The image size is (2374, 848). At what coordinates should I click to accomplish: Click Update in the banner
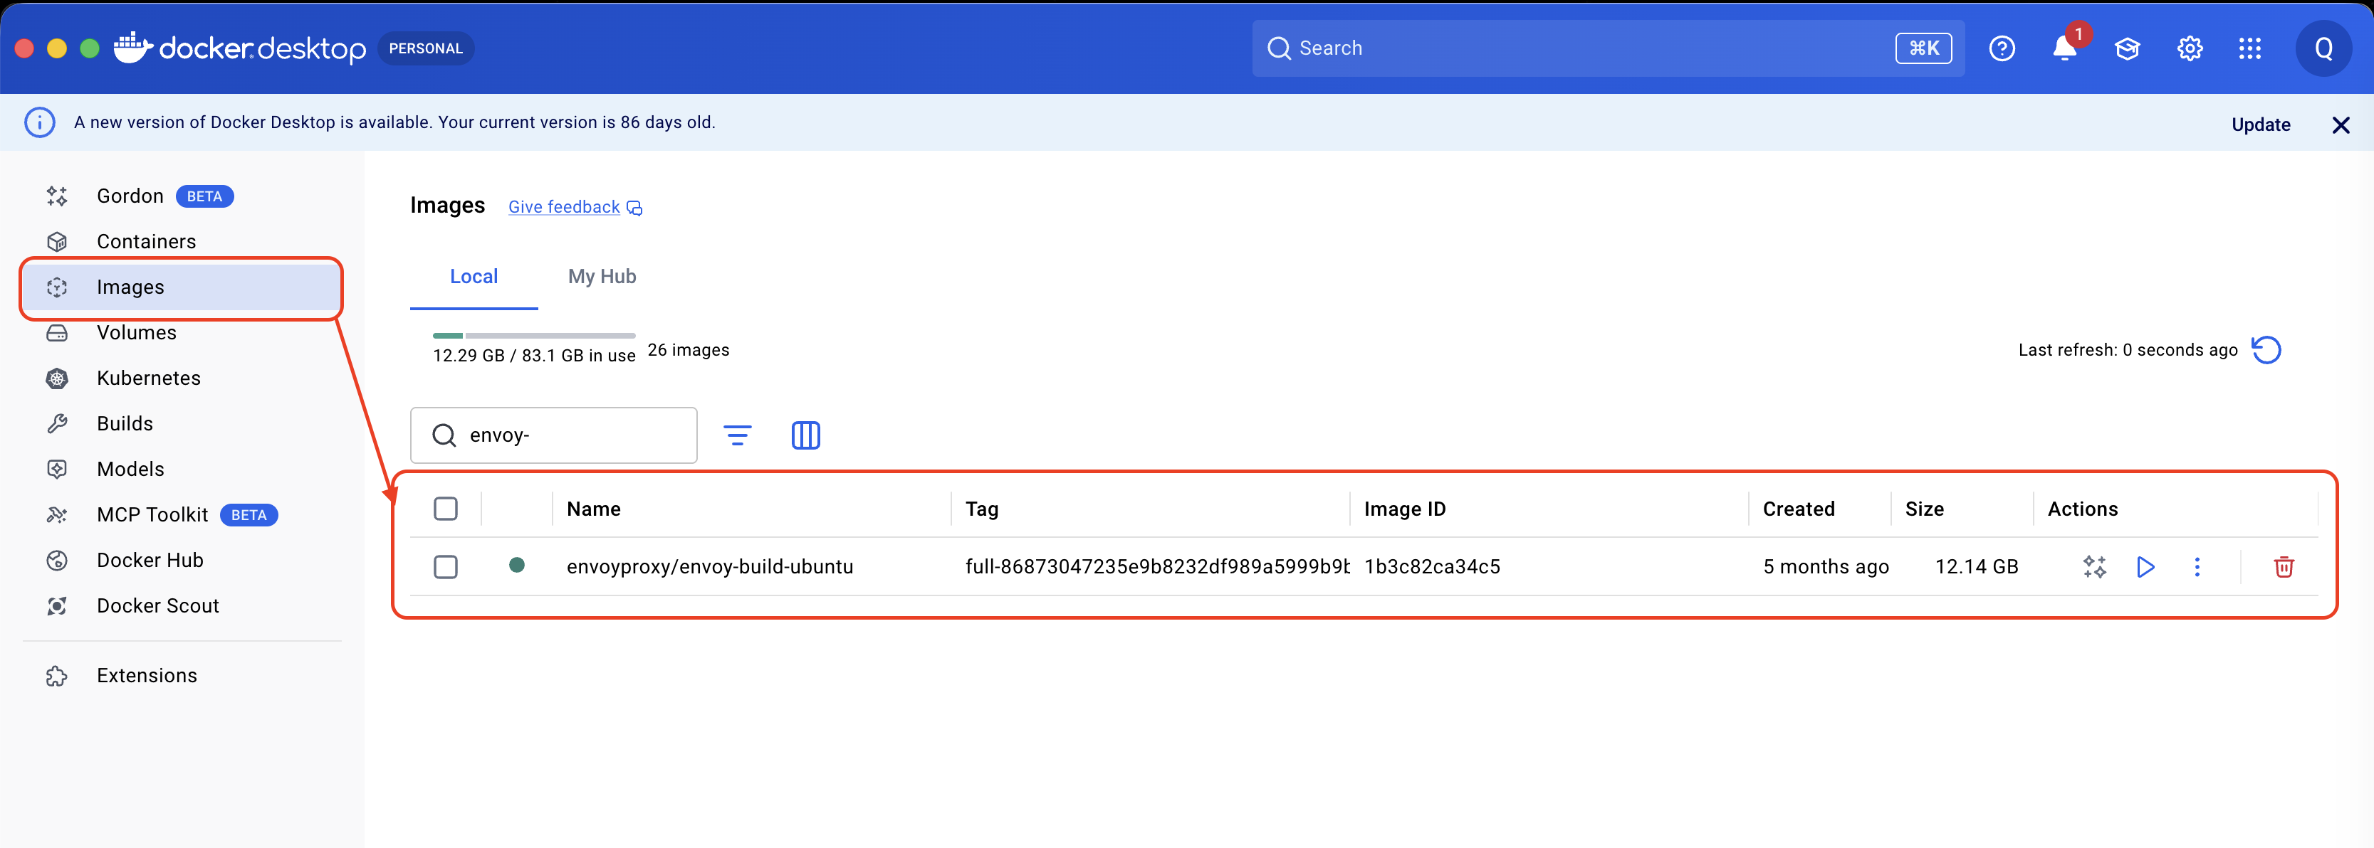pos(2261,124)
